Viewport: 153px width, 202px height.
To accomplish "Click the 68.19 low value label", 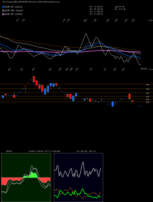I will click(x=144, y=69).
